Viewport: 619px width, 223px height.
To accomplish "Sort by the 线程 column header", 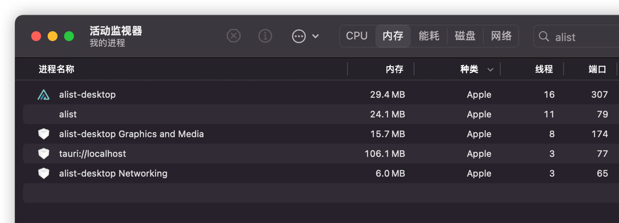I will [544, 69].
